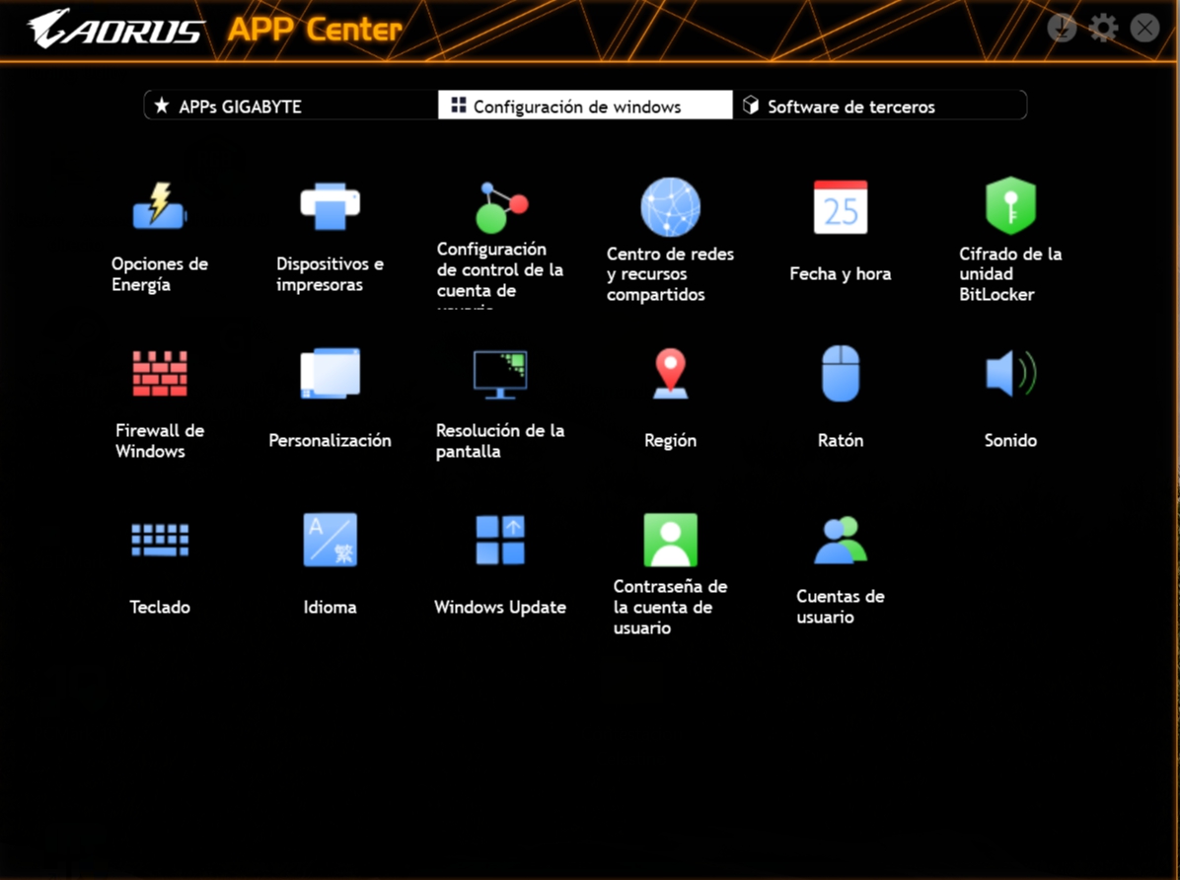Image resolution: width=1180 pixels, height=880 pixels.
Task: Open the Centro de redes globe icon
Action: coord(670,207)
